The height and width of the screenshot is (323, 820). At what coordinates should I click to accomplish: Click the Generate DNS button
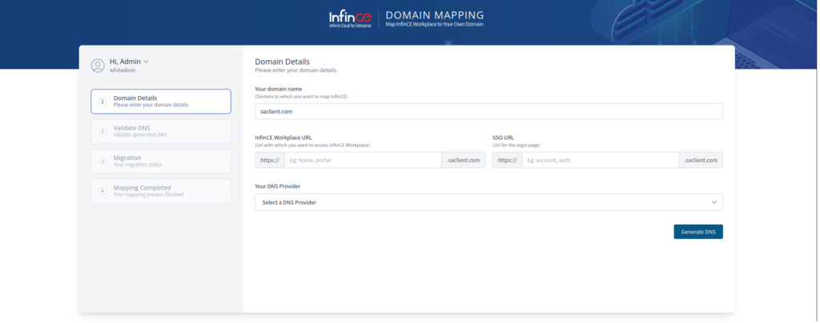tap(698, 232)
